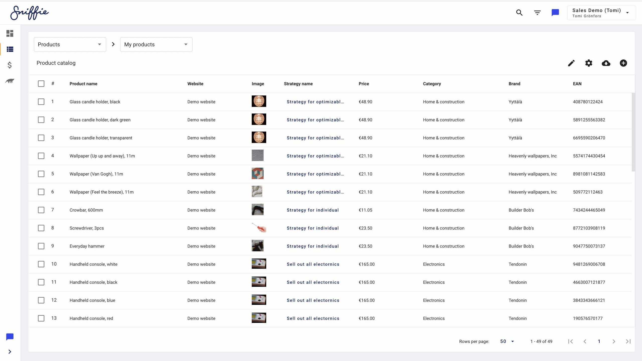This screenshot has width=642, height=361.
Task: Click the Screwdriver, 3pcs thumbnail
Action: click(x=259, y=227)
